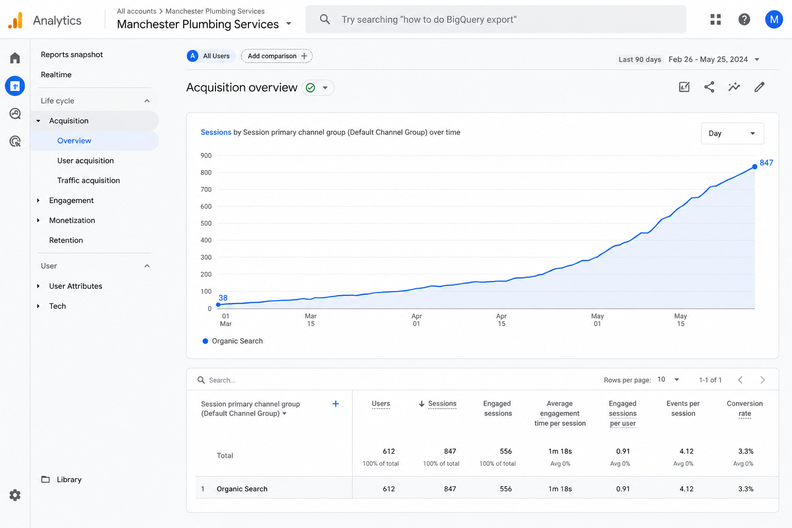Click the Edit pencil icon

[760, 87]
